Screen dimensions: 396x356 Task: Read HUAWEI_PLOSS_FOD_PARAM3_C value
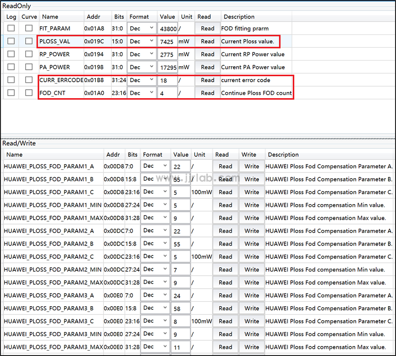225,321
